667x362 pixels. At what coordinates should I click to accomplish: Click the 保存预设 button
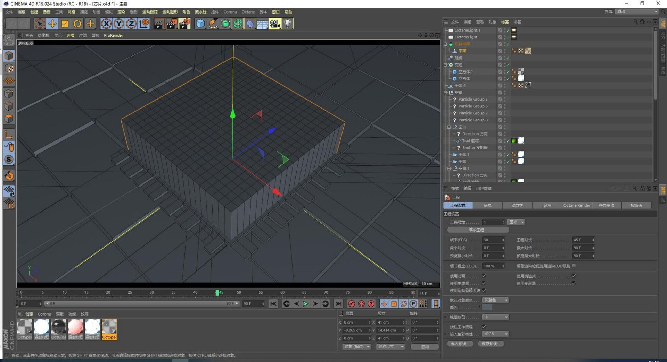click(x=491, y=344)
